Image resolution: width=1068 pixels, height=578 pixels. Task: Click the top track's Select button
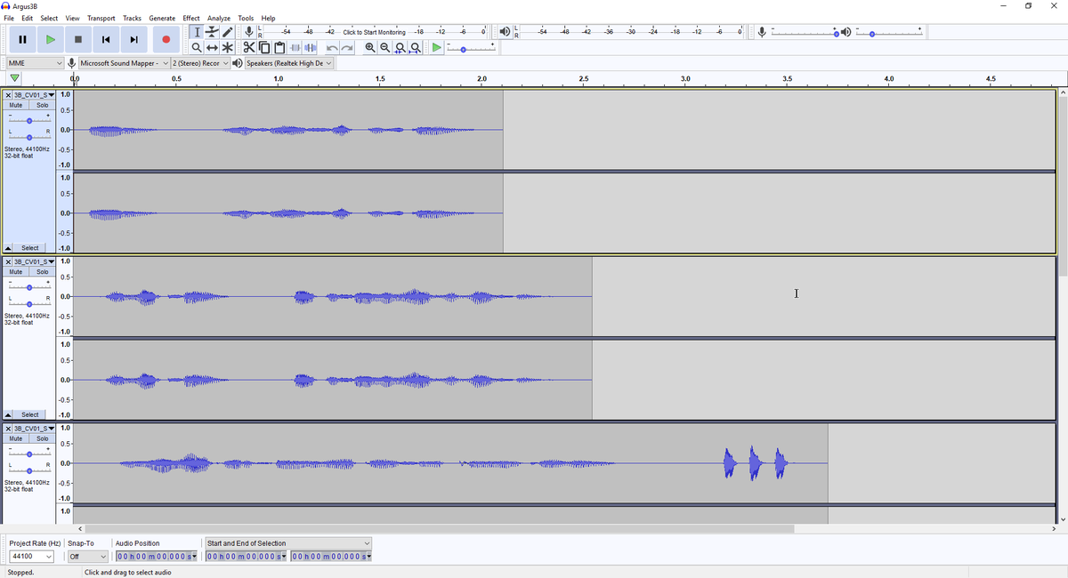[x=30, y=248]
